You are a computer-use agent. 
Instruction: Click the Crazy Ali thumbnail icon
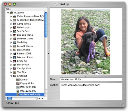(15, 61)
